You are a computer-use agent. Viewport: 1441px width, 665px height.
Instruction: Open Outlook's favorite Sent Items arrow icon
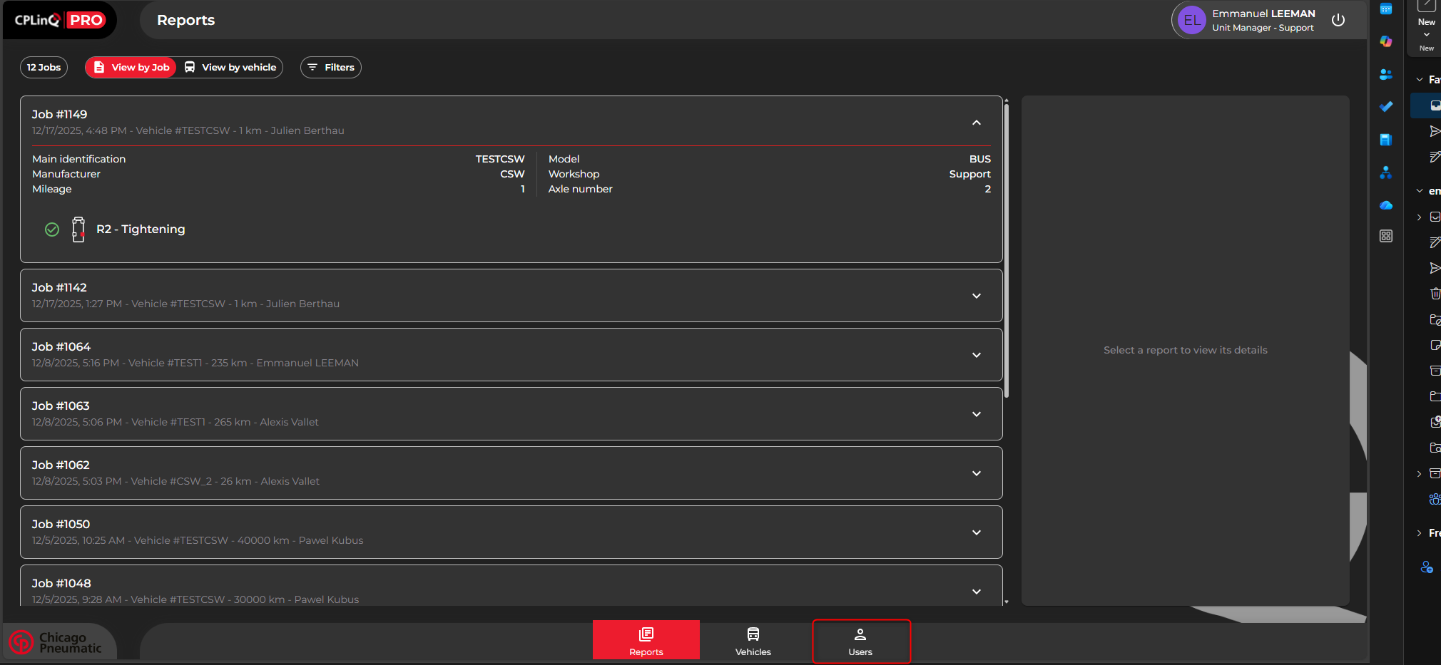click(1435, 131)
